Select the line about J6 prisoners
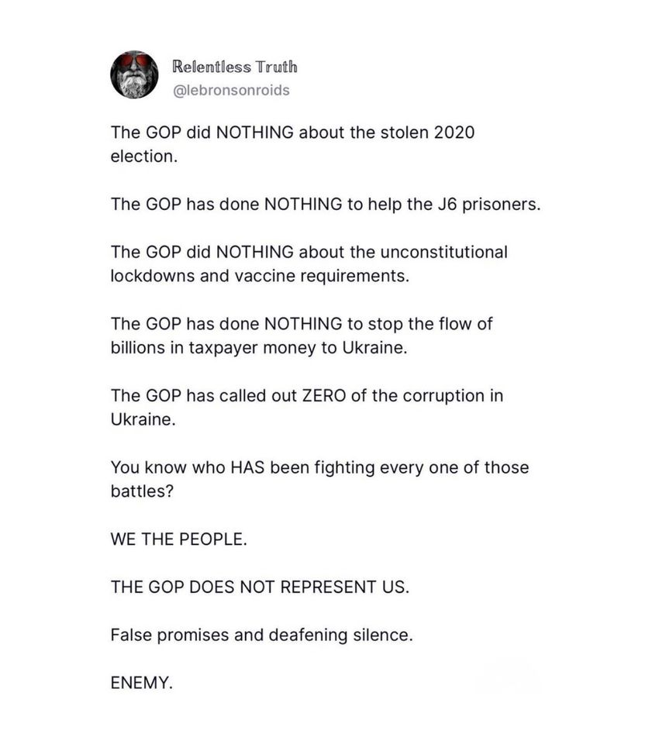The image size is (652, 744). click(x=325, y=205)
